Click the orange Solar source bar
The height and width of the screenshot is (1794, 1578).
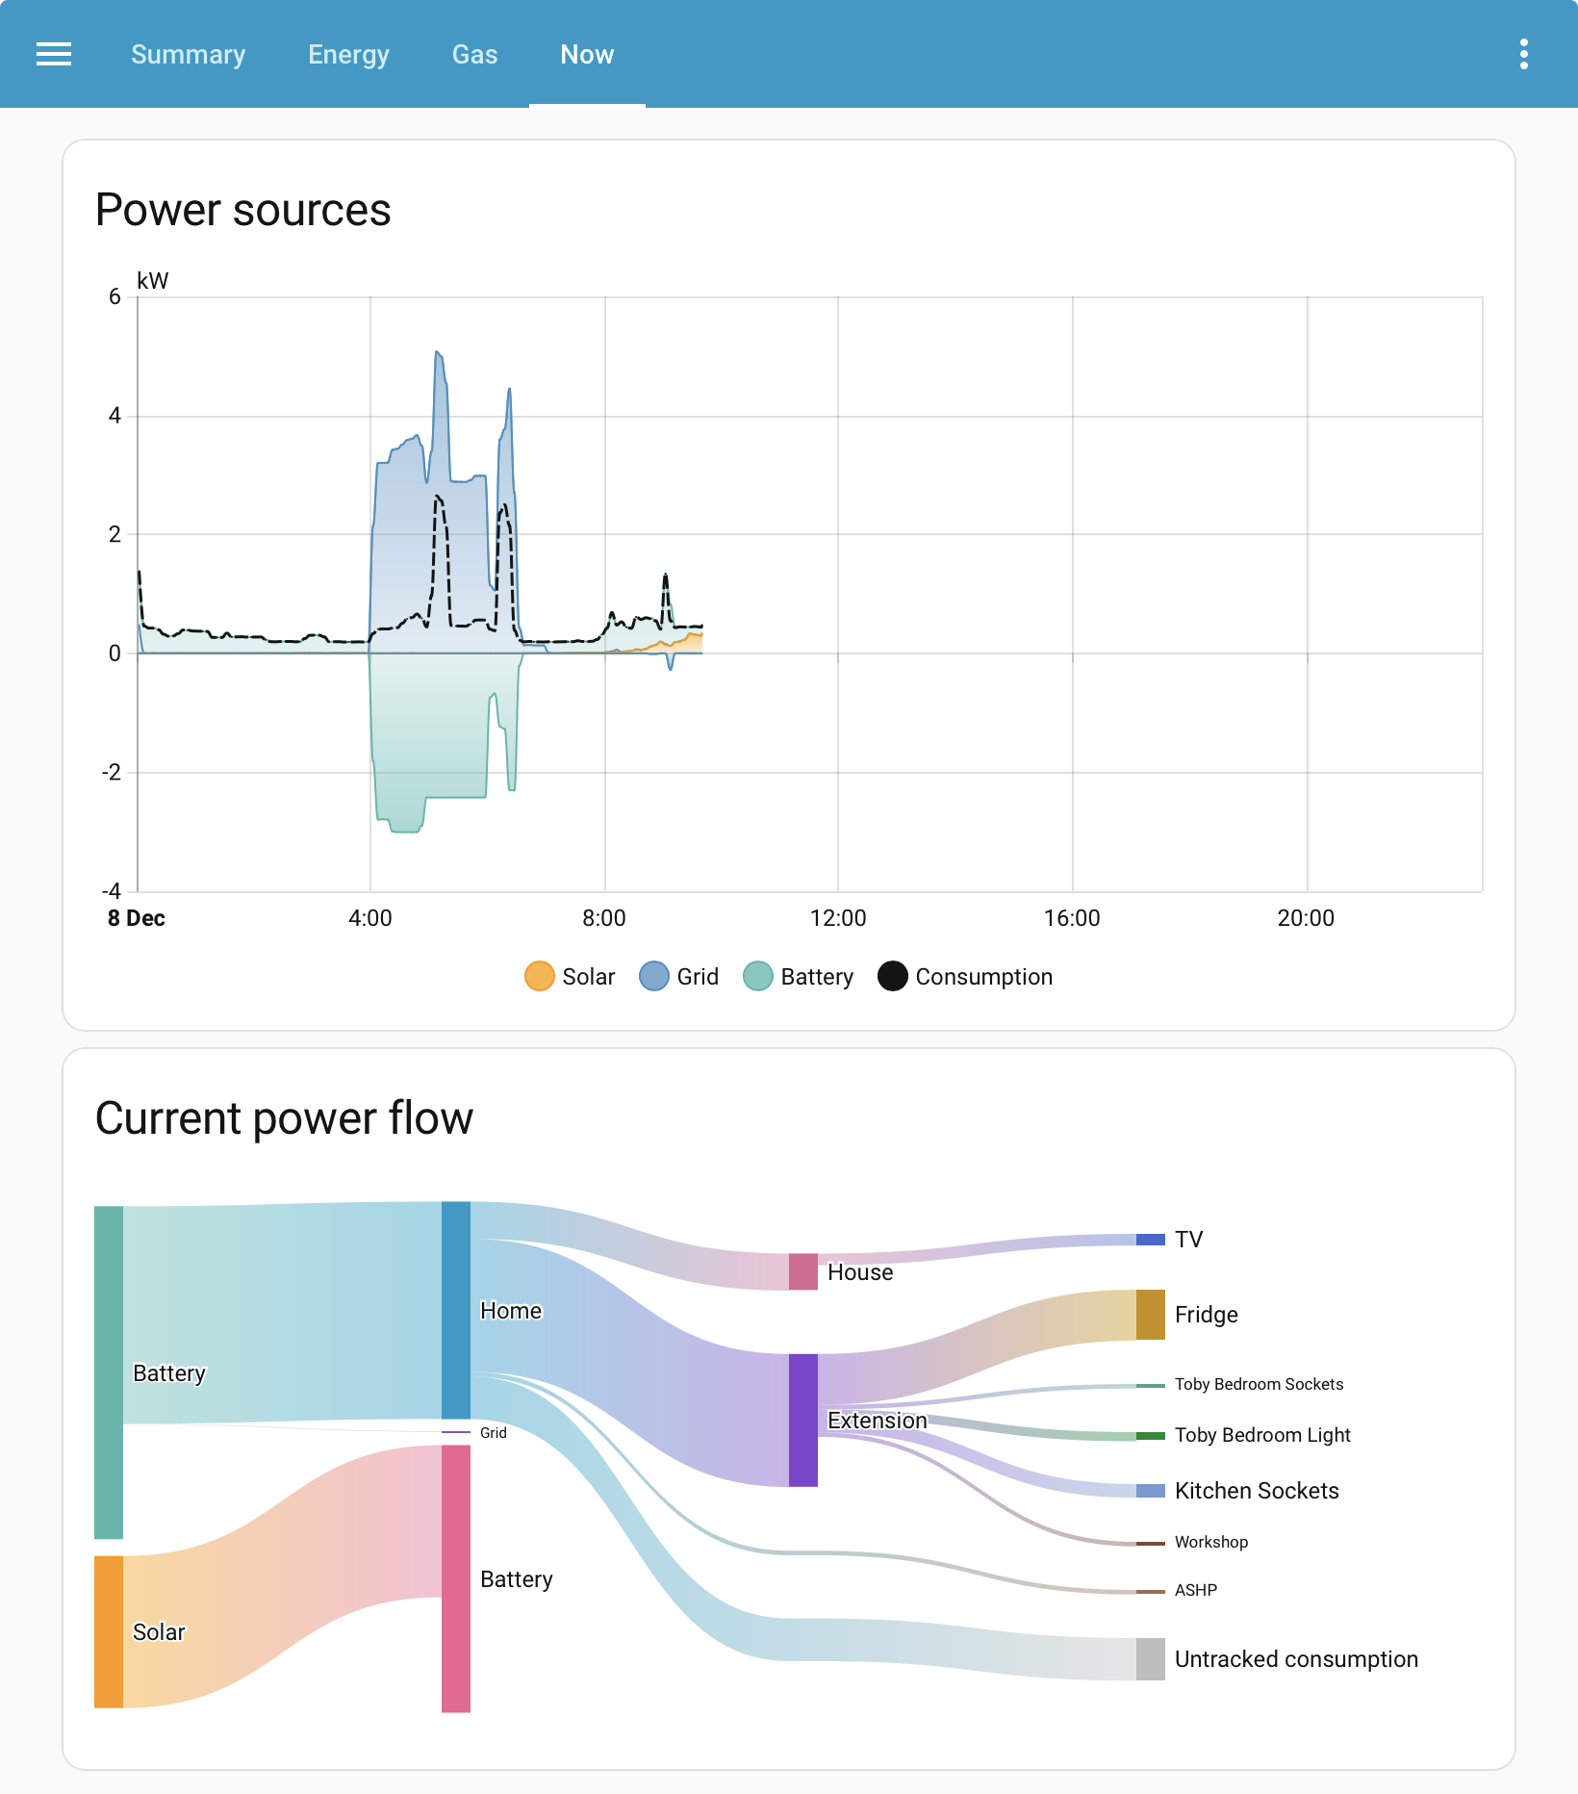coord(109,1631)
